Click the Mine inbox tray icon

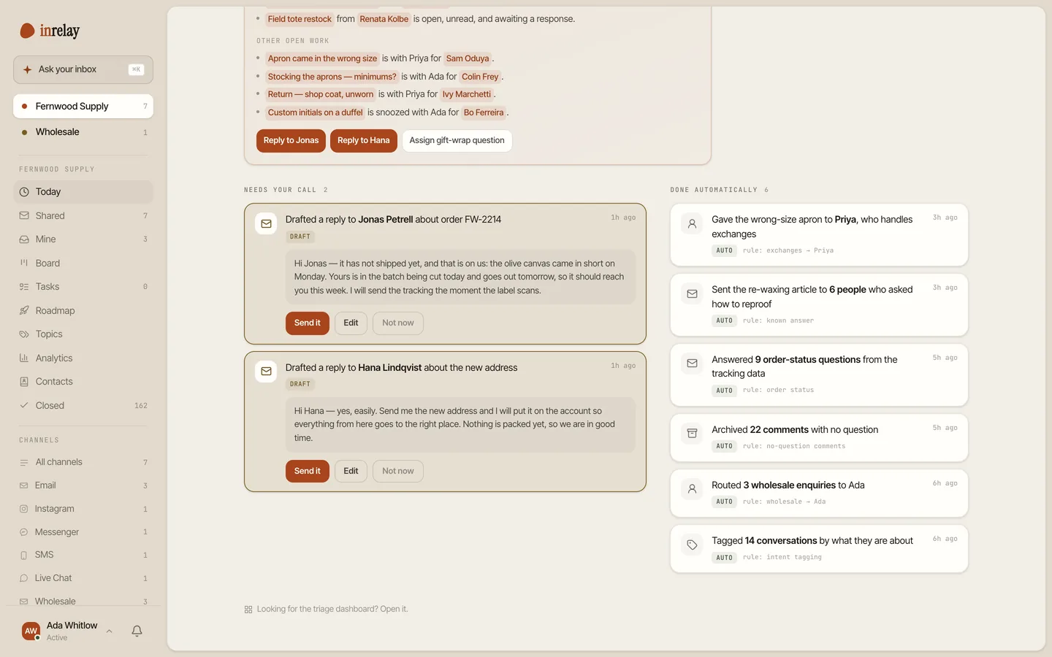point(24,239)
